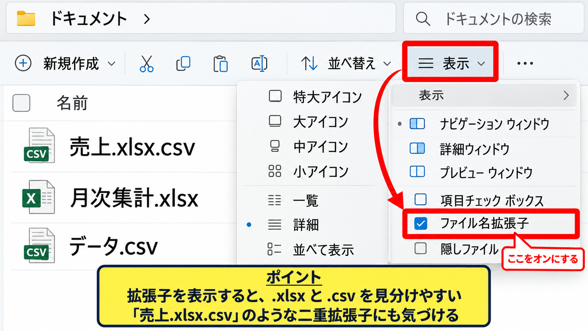The image size is (588, 331).
Task: Expand the 表示 submenu arrow
Action: click(566, 95)
